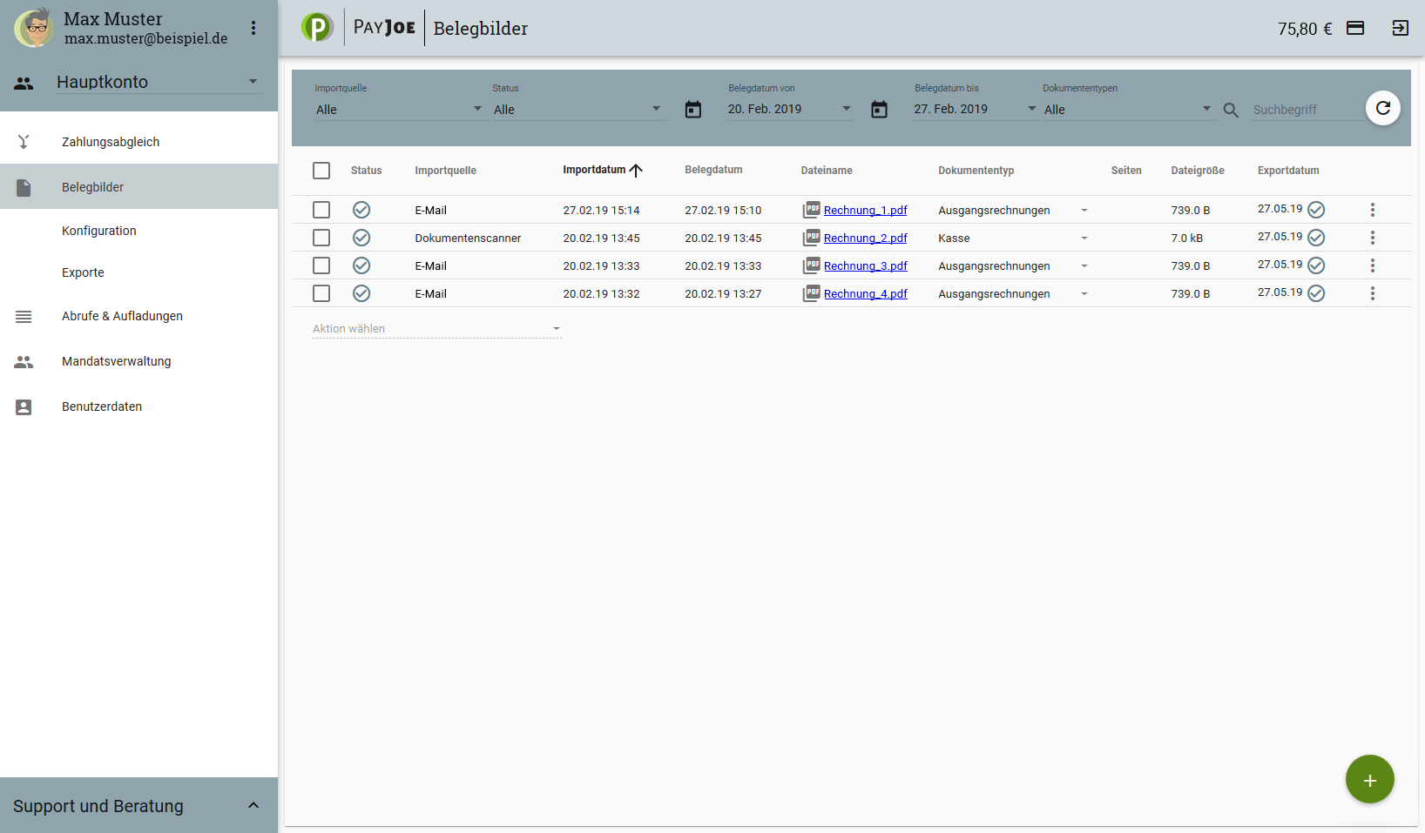Change document type dropdown of Kasse row
The image size is (1425, 833).
coord(1084,238)
